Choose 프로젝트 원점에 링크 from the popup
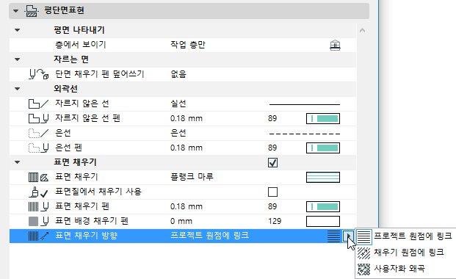 (405, 236)
